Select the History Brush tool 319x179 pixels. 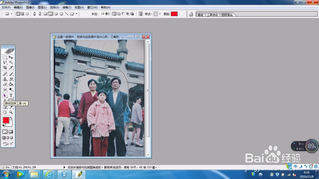click(11, 79)
